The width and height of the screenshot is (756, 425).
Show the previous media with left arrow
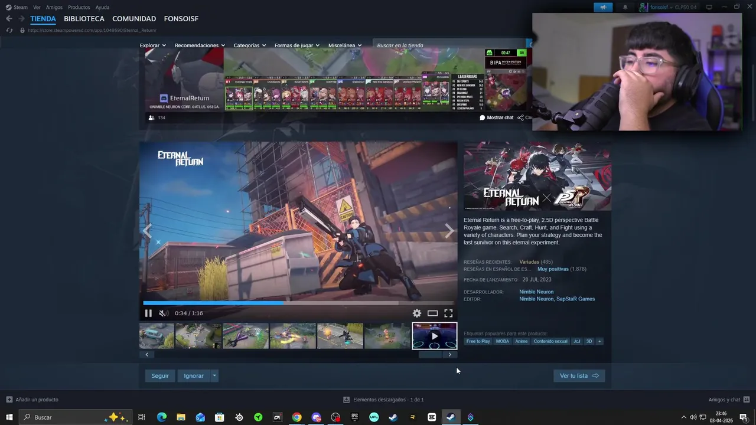coord(148,231)
